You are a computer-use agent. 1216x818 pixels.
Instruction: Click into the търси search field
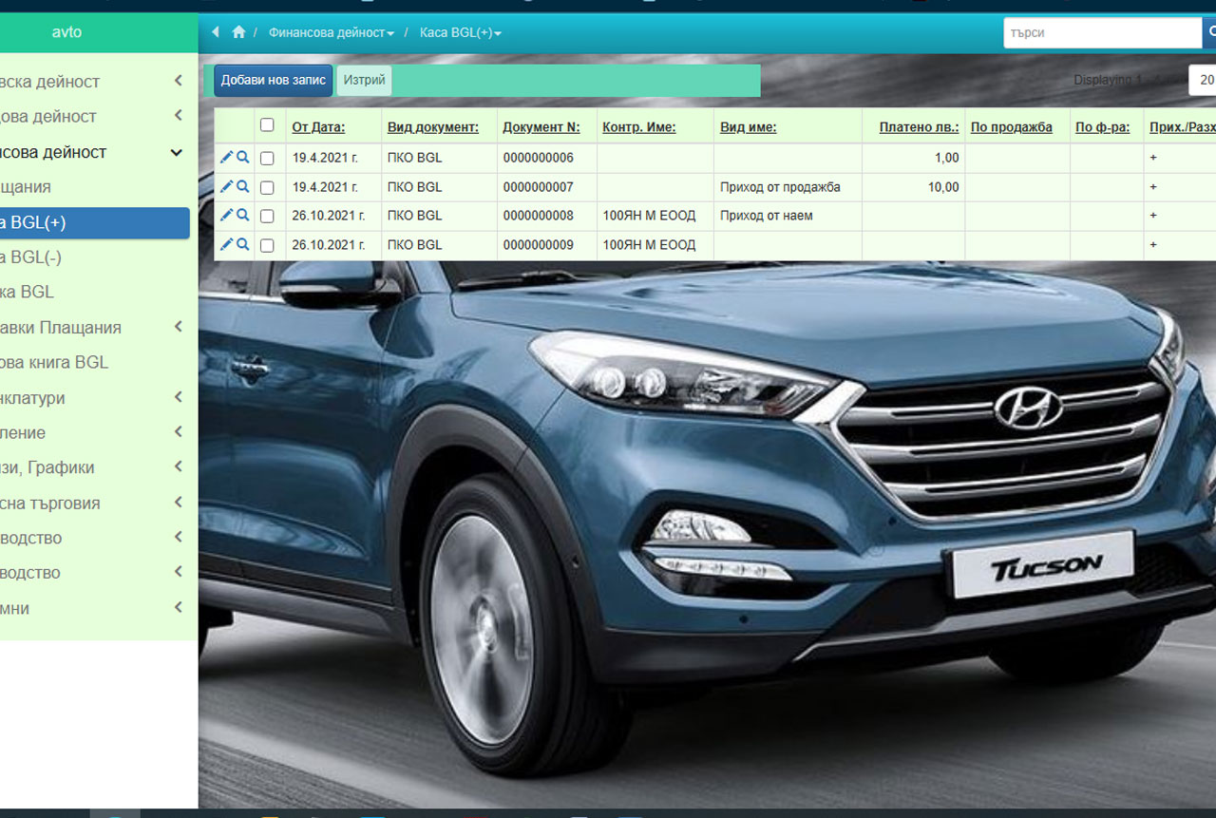[x=1103, y=32]
